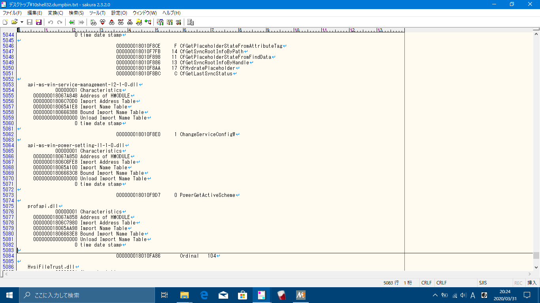Click text CfGetLastSyncStatus
540x303 pixels.
[206, 73]
